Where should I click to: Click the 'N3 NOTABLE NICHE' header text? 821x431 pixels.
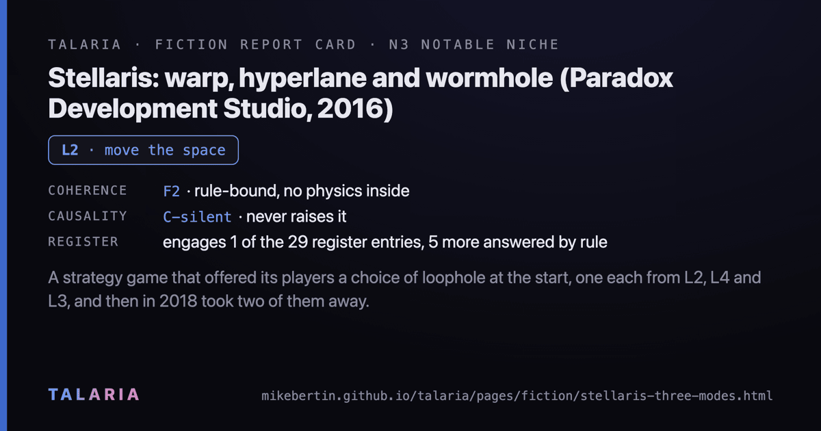[x=473, y=44]
